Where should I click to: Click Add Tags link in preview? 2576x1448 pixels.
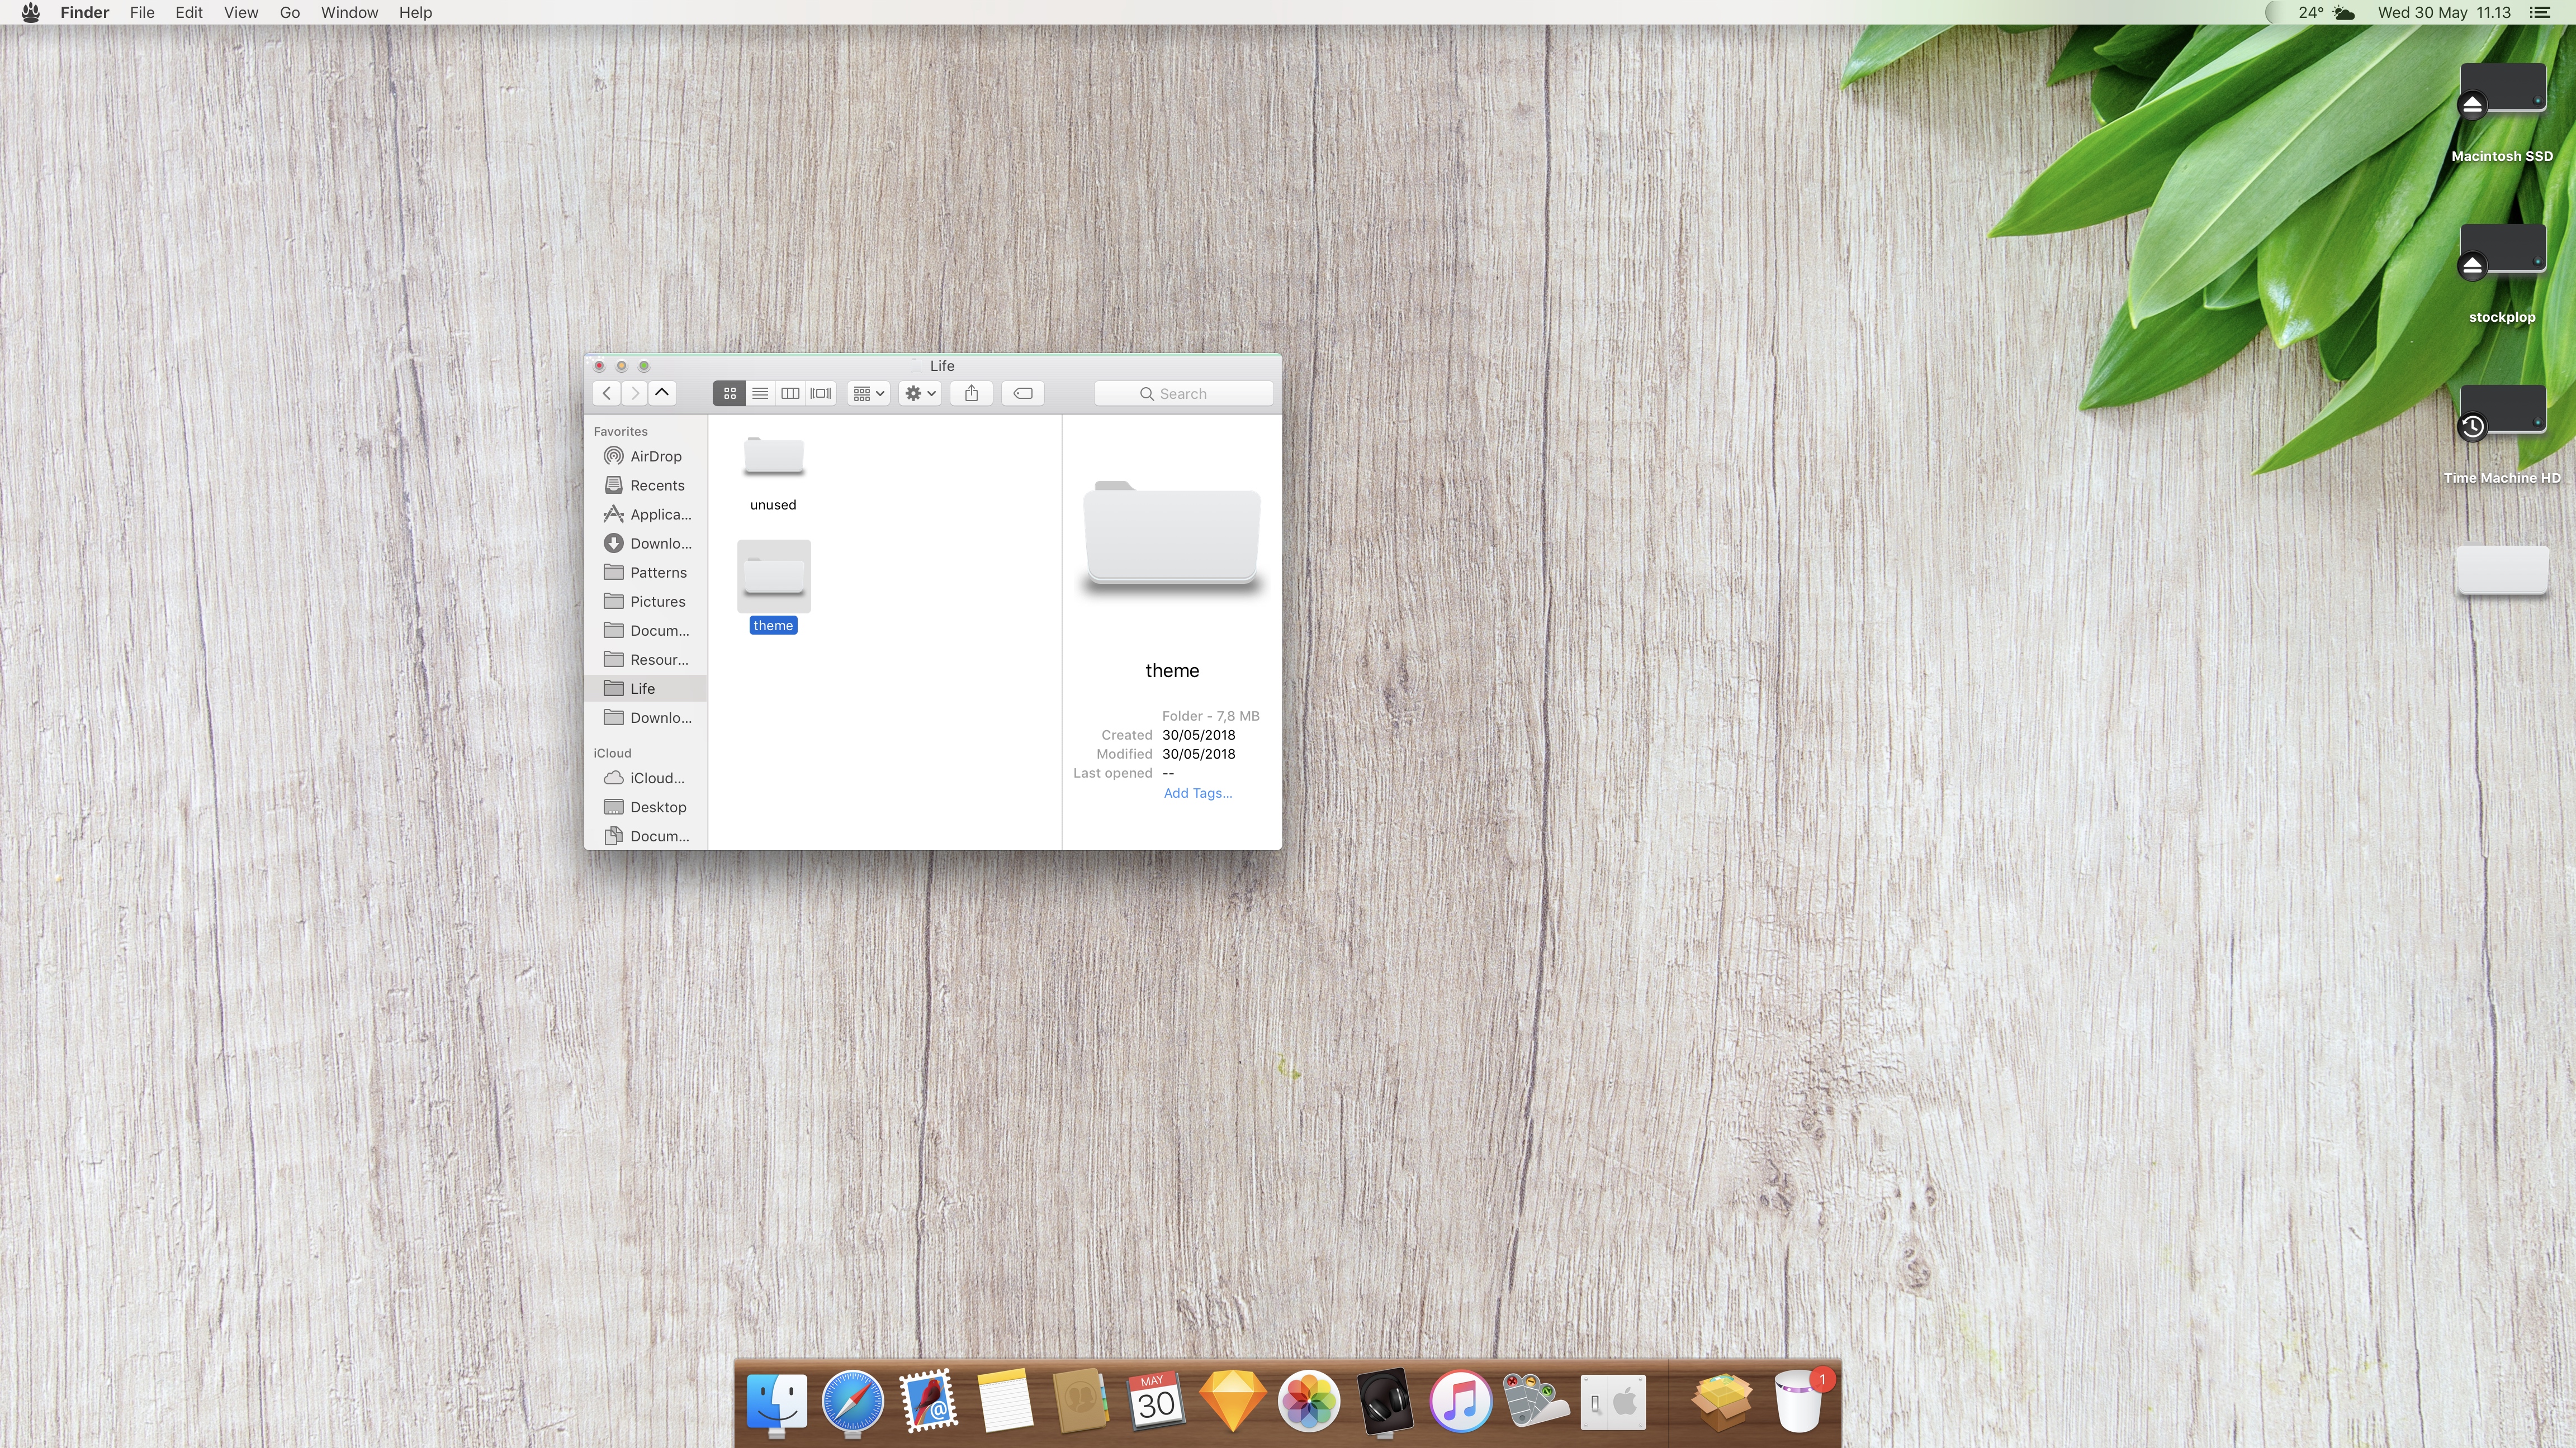pos(1197,793)
